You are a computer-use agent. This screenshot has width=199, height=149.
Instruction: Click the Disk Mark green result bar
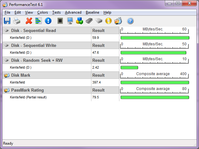click(x=155, y=82)
